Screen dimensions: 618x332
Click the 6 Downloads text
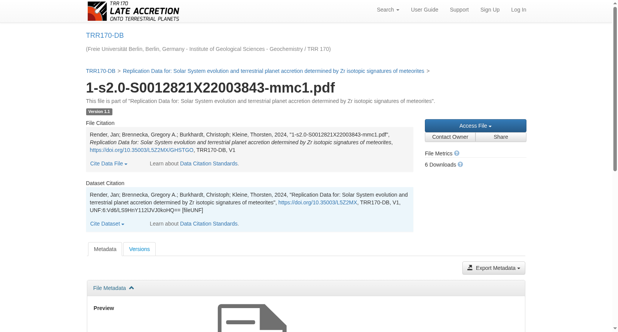(440, 165)
